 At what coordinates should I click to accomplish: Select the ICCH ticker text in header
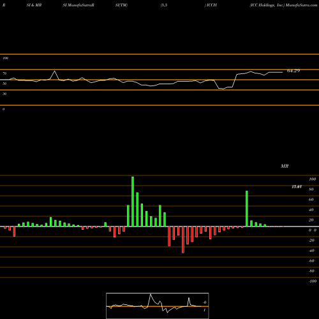coord(211,5)
